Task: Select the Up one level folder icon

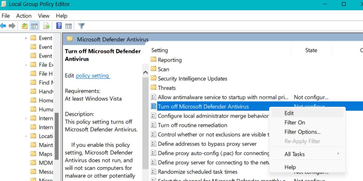Action: pos(25,25)
